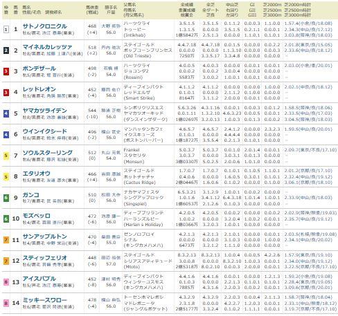Screen dimensions: 338x316
Task: Open ウインイクシード horse details
Action: point(45,131)
